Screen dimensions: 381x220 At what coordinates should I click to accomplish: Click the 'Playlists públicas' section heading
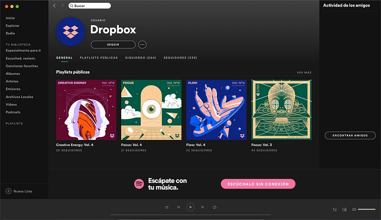coord(73,72)
